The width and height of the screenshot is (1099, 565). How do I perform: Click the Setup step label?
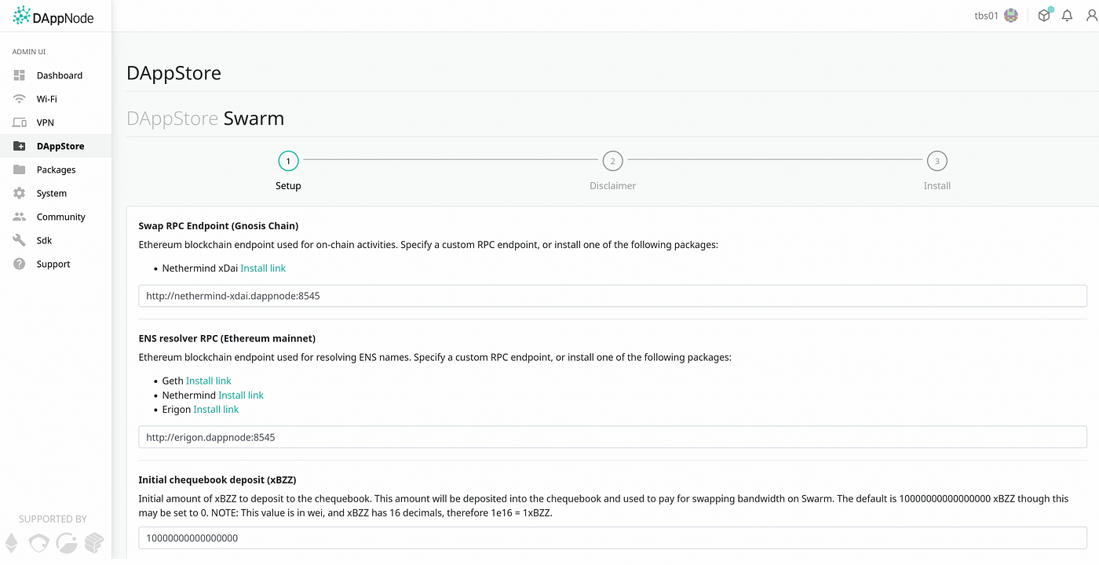point(288,186)
